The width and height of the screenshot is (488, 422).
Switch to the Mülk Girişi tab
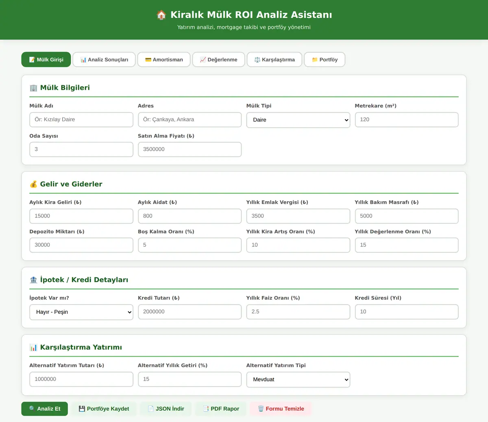[x=46, y=59]
